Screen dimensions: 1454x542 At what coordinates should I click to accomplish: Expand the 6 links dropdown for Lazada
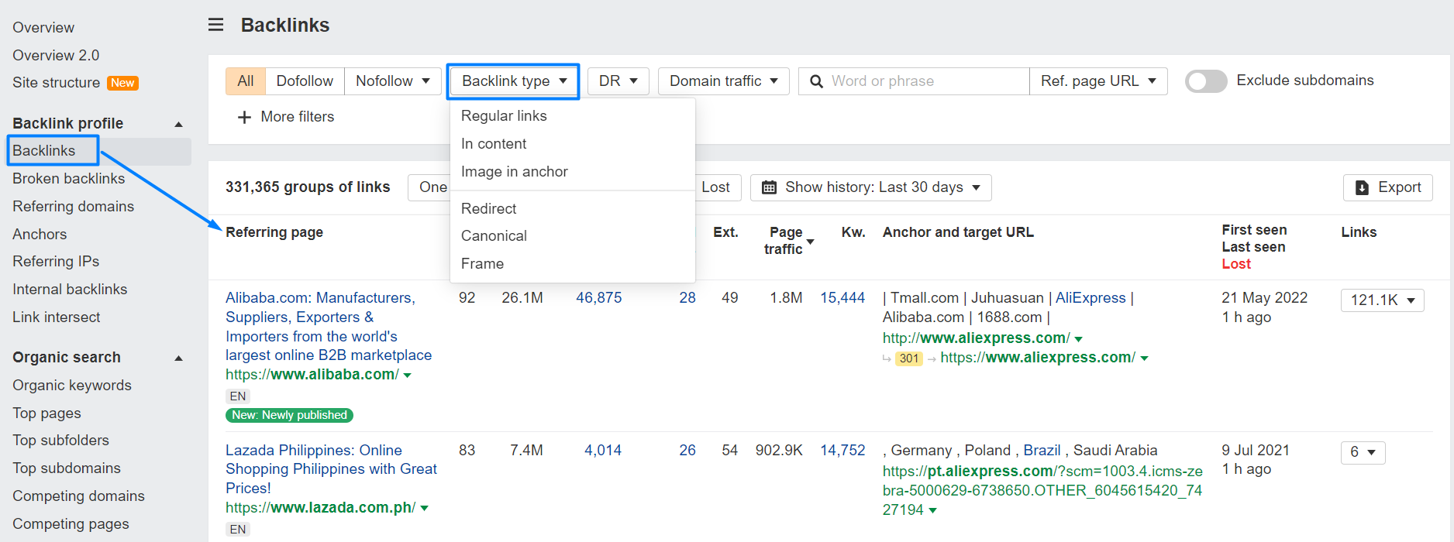click(x=1363, y=452)
